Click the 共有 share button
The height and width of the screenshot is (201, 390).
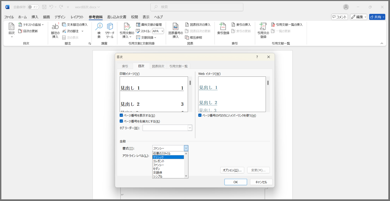377,17
